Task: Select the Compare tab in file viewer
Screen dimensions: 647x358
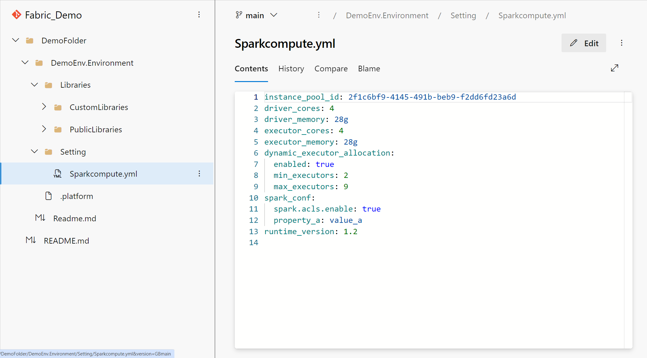Action: pos(332,68)
